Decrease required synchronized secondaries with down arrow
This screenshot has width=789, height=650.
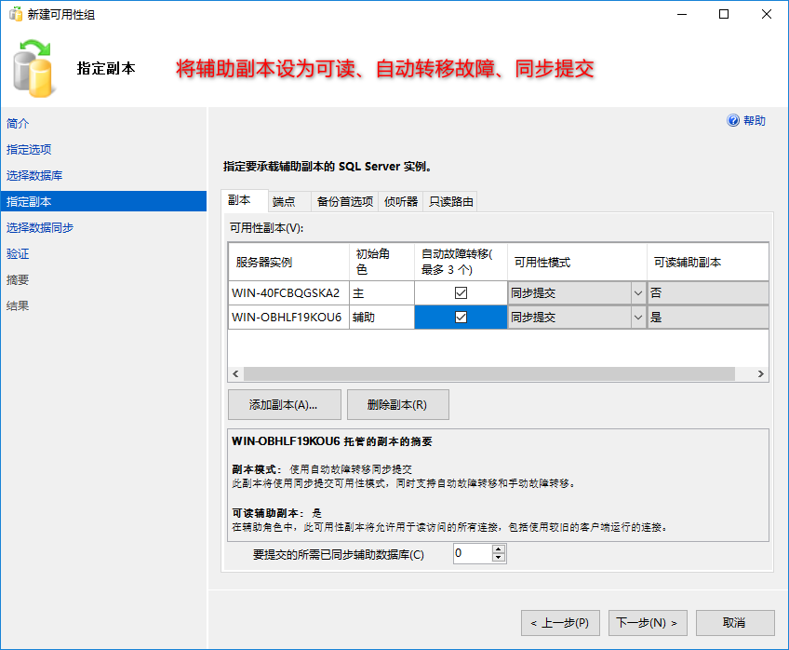tap(498, 558)
